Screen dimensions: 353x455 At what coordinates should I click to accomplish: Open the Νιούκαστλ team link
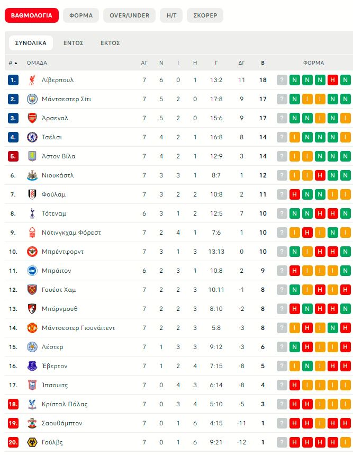click(58, 175)
